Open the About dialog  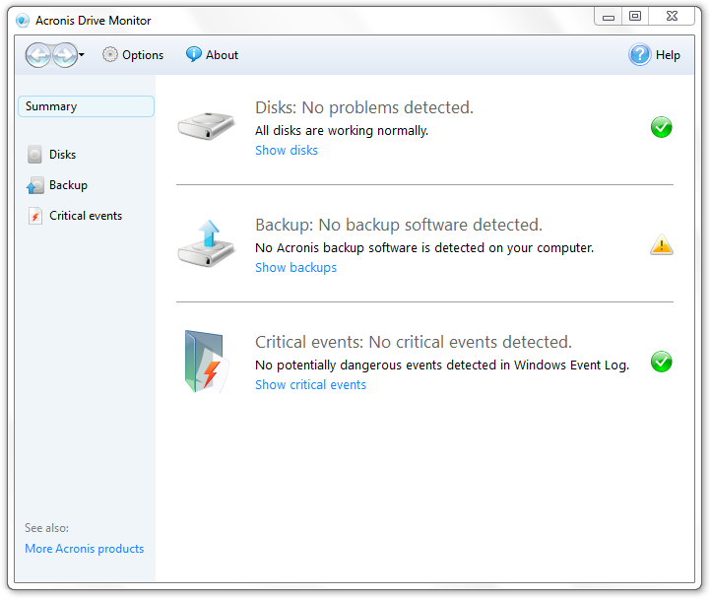[x=212, y=55]
